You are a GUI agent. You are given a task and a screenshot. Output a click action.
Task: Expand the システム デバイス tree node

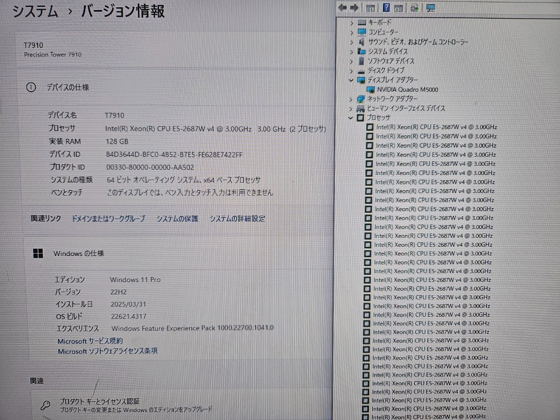click(x=351, y=52)
